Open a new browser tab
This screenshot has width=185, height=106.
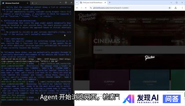(110, 3)
